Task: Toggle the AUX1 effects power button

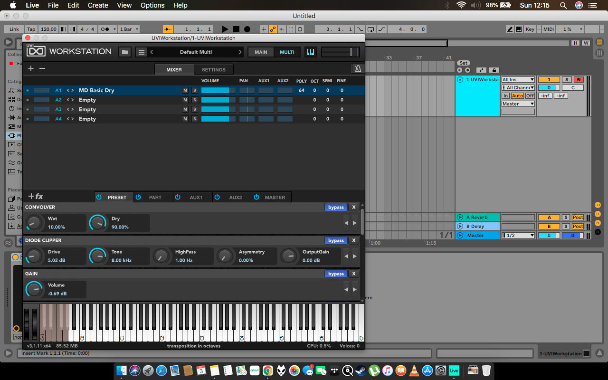Action: [x=177, y=197]
